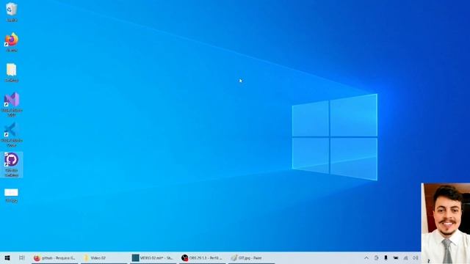Open the Recycle Bin desktop icon
470x264 pixels.
point(12,12)
